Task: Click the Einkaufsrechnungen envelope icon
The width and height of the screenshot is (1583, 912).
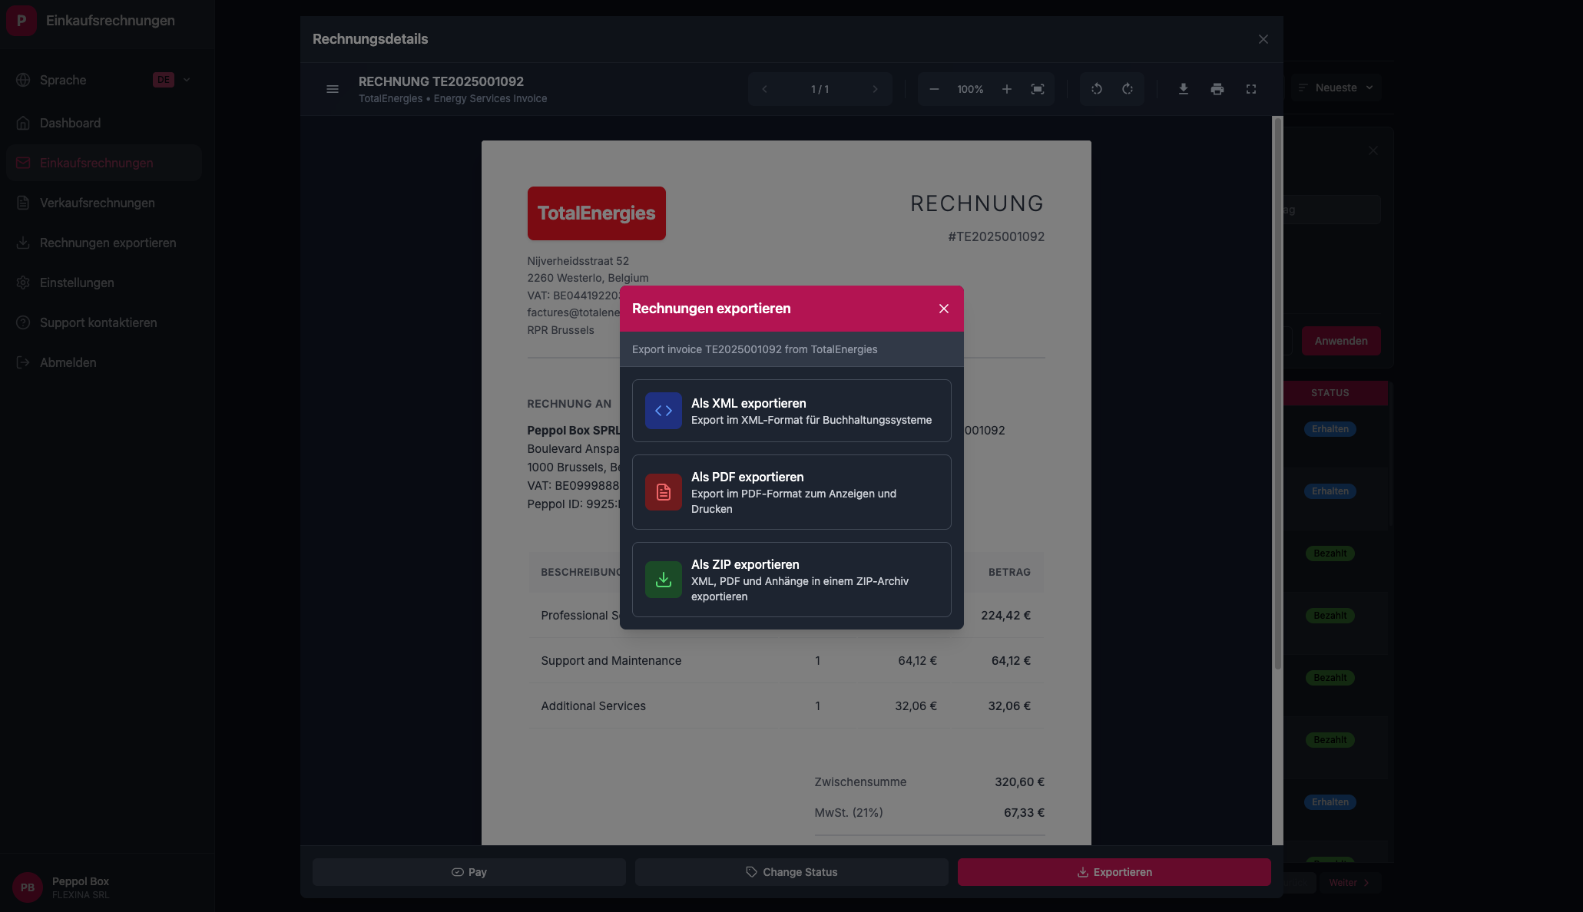Action: tap(23, 163)
